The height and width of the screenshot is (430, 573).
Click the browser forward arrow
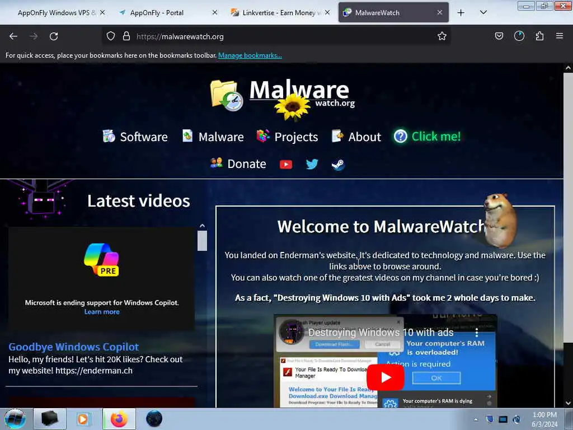pos(34,36)
